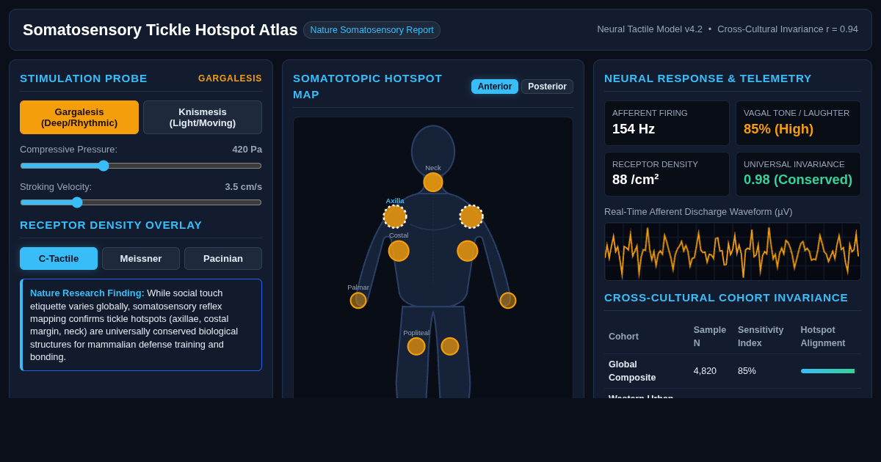Viewport: 881px width, 462px height.
Task: Select the labeled Costal hotspot marker
Action: [x=399, y=251]
